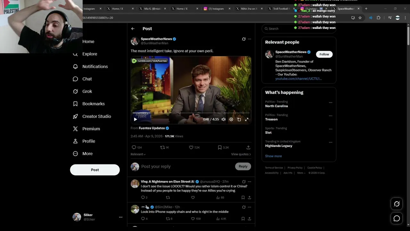Image resolution: width=410 pixels, height=231 pixels.
Task: Repost the SpaceWeatherNews post
Action: click(x=162, y=148)
